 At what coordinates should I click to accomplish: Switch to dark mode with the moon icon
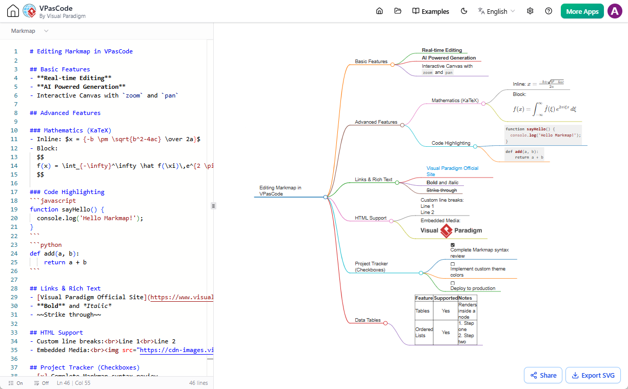(464, 11)
